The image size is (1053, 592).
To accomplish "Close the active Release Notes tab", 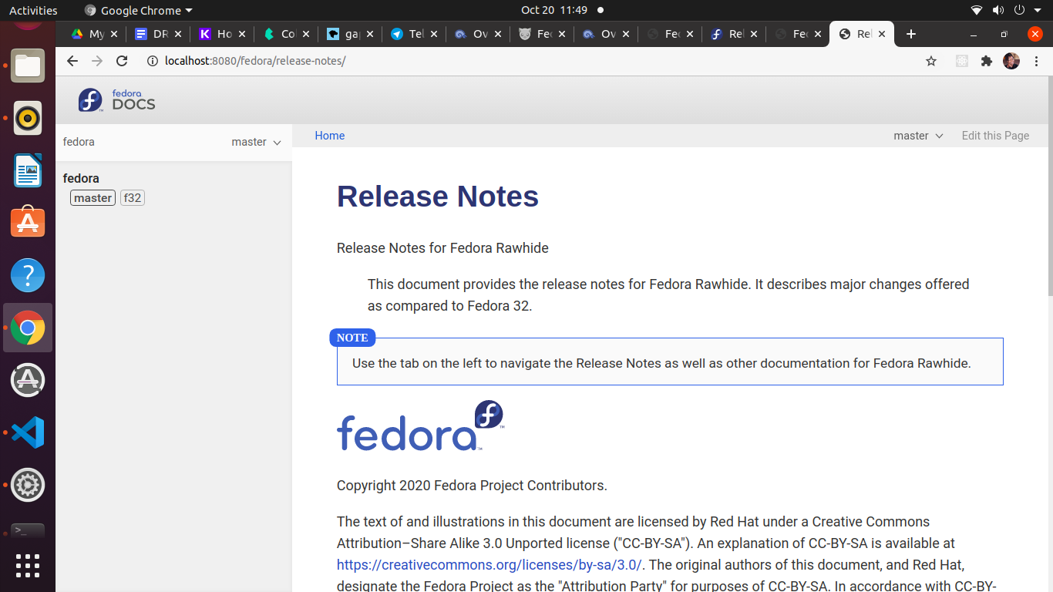I will [x=881, y=34].
